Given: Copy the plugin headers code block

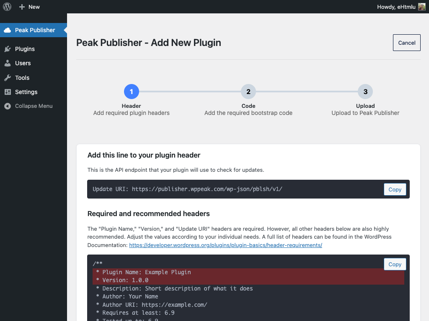Looking at the screenshot, I should coord(395,264).
